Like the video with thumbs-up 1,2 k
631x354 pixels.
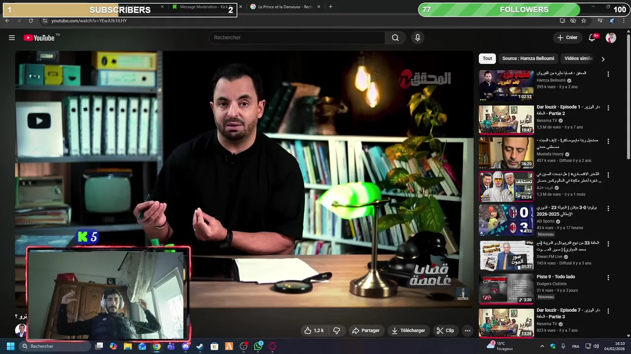coord(314,330)
